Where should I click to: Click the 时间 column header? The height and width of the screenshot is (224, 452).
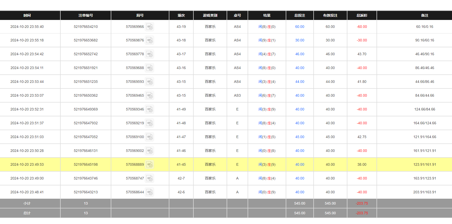tap(27, 15)
